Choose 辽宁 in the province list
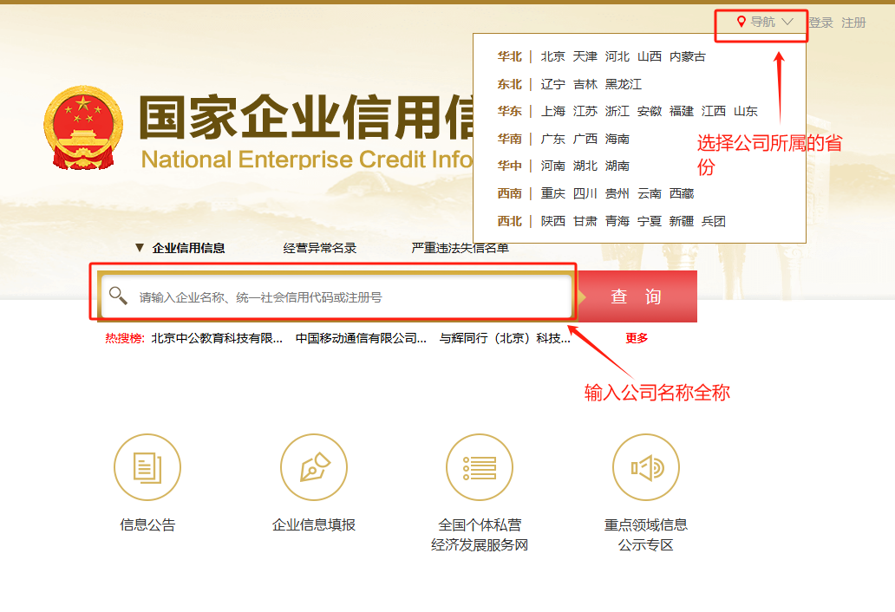The width and height of the screenshot is (895, 612). (x=553, y=84)
